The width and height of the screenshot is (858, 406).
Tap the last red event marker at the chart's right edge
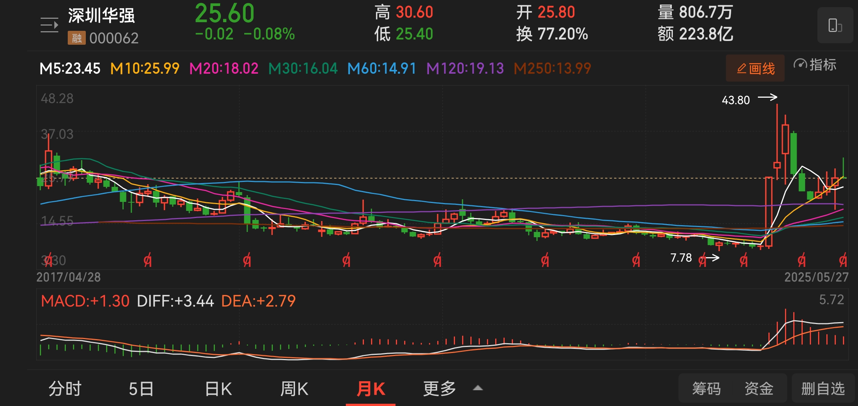[x=843, y=260]
